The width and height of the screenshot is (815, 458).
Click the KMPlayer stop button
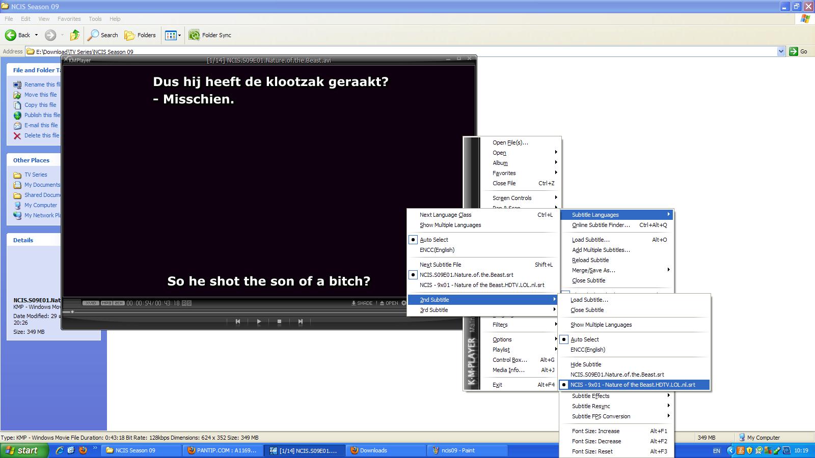(x=279, y=321)
